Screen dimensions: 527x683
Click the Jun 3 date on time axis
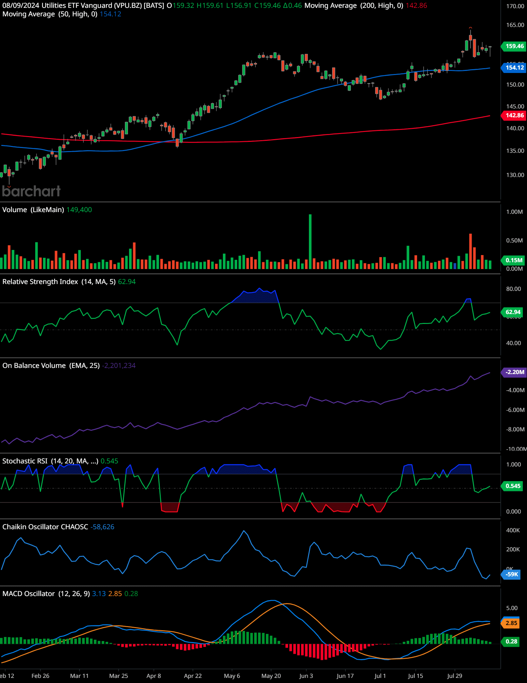306,676
